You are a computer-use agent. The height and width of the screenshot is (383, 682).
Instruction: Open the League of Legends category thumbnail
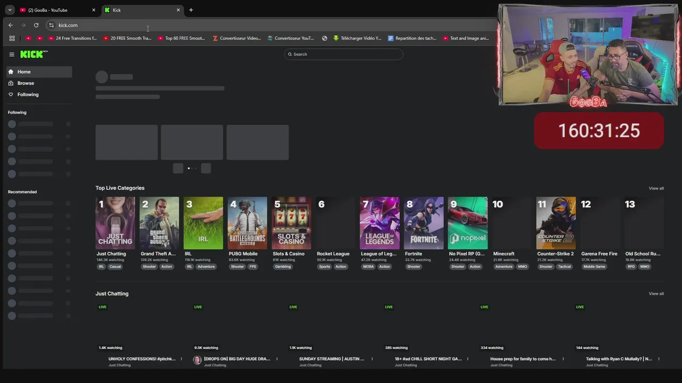[x=379, y=223]
